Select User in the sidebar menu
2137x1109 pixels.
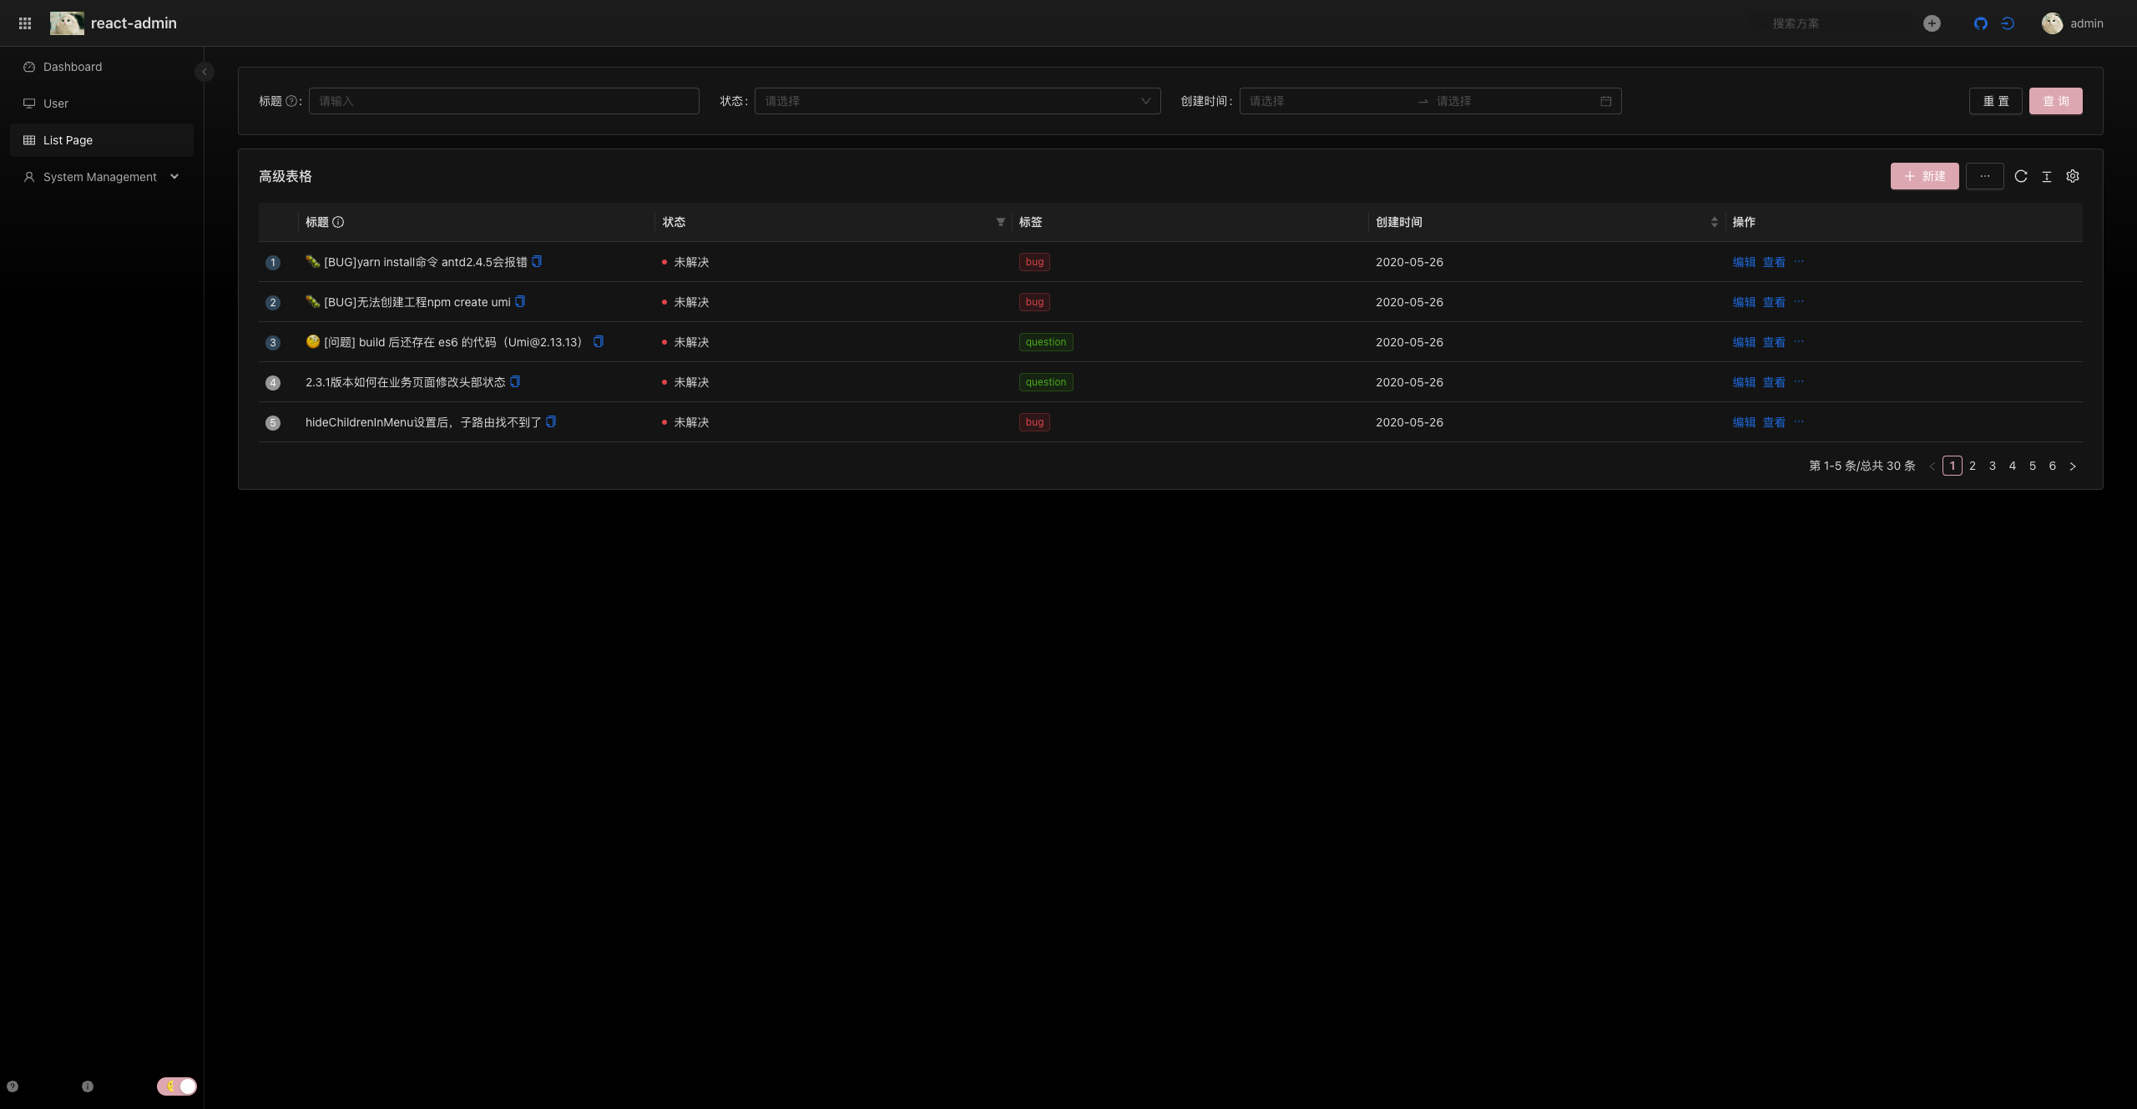(56, 103)
